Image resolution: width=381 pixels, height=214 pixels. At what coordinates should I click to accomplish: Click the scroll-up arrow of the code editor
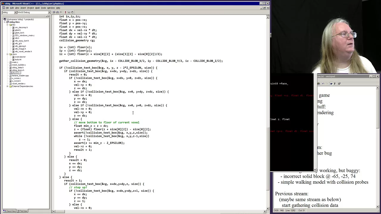pos(268,17)
